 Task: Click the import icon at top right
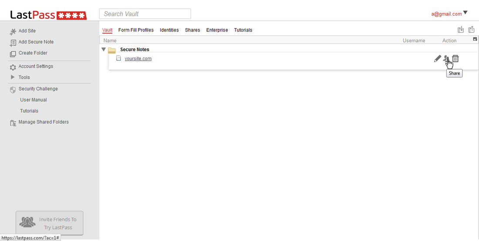(x=461, y=29)
